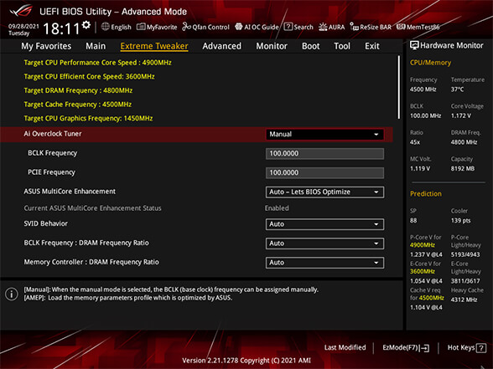
Task: Toggle the ReSize BAR option
Action: (371, 27)
